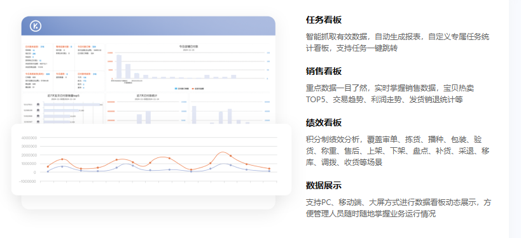This screenshot has height=238, width=521.
Task: Click the highest peak point on the orange line
Action: click(223, 152)
